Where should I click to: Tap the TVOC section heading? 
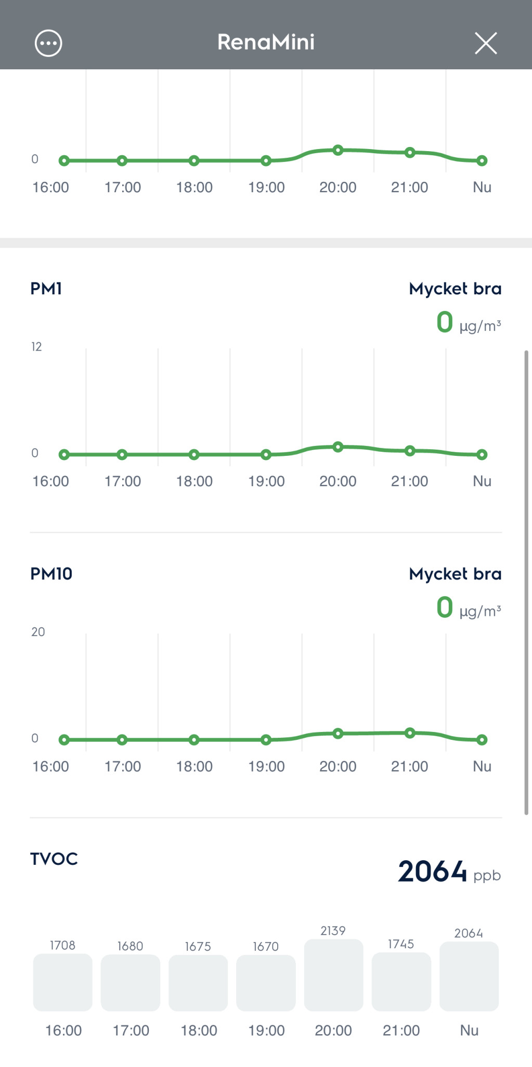(x=54, y=859)
